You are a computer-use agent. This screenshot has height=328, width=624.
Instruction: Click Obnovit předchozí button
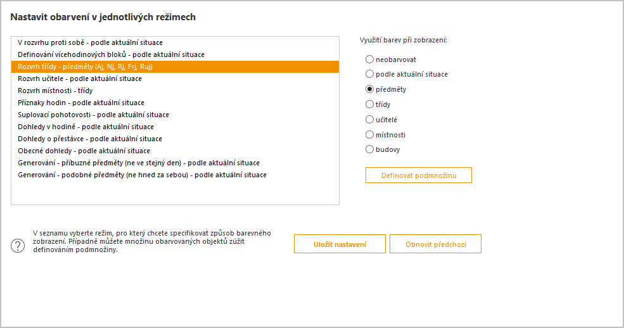point(435,244)
